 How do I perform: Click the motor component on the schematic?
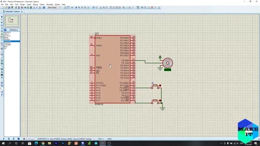click(x=167, y=63)
